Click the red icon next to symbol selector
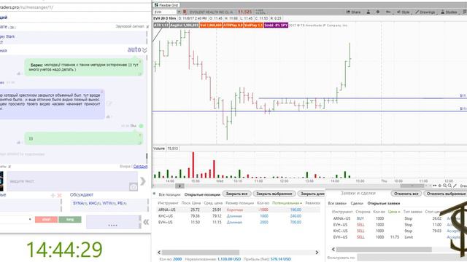The height and width of the screenshot is (262, 467). [x=185, y=12]
